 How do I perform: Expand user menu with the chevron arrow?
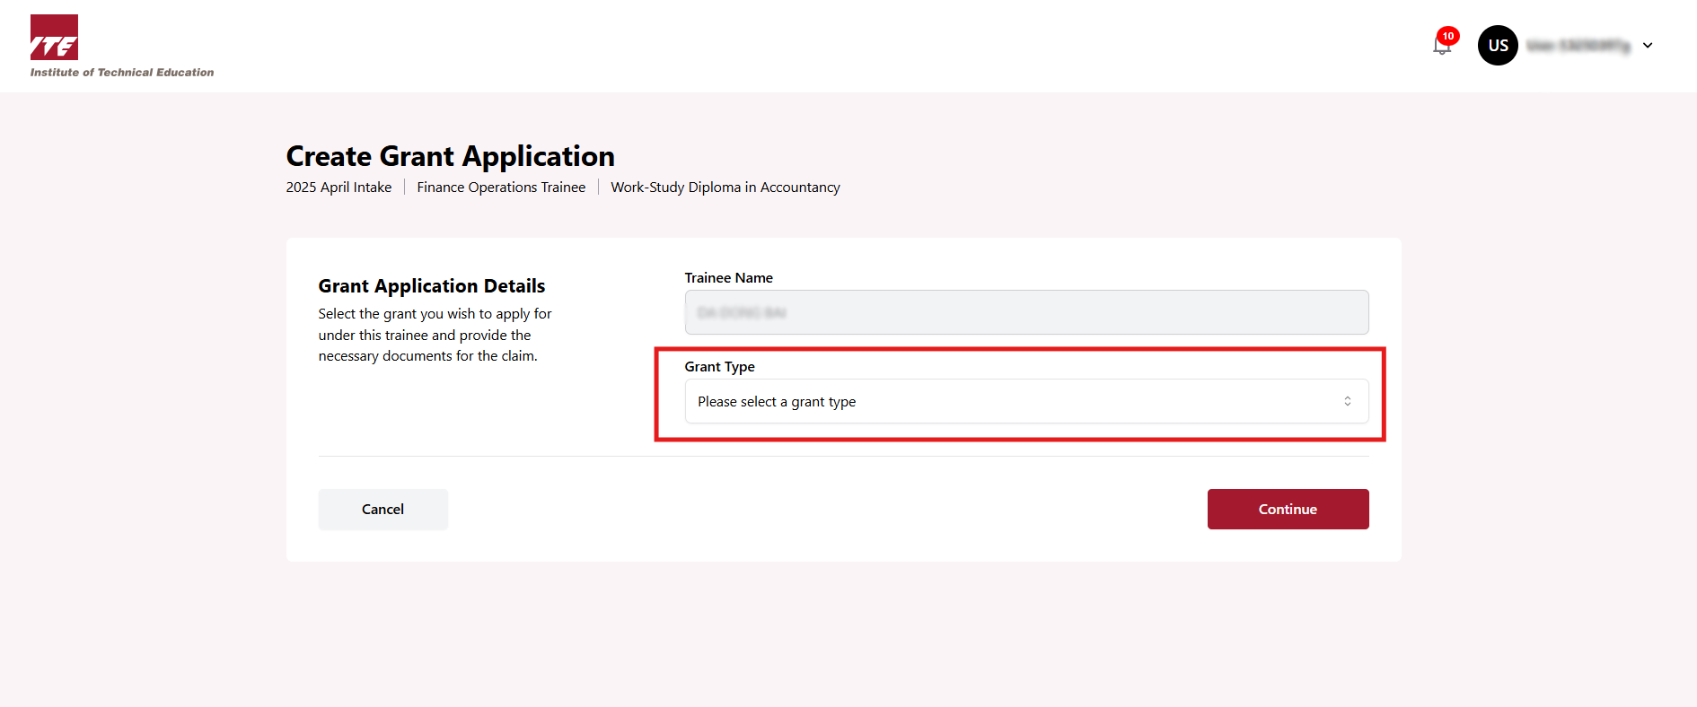coord(1648,46)
